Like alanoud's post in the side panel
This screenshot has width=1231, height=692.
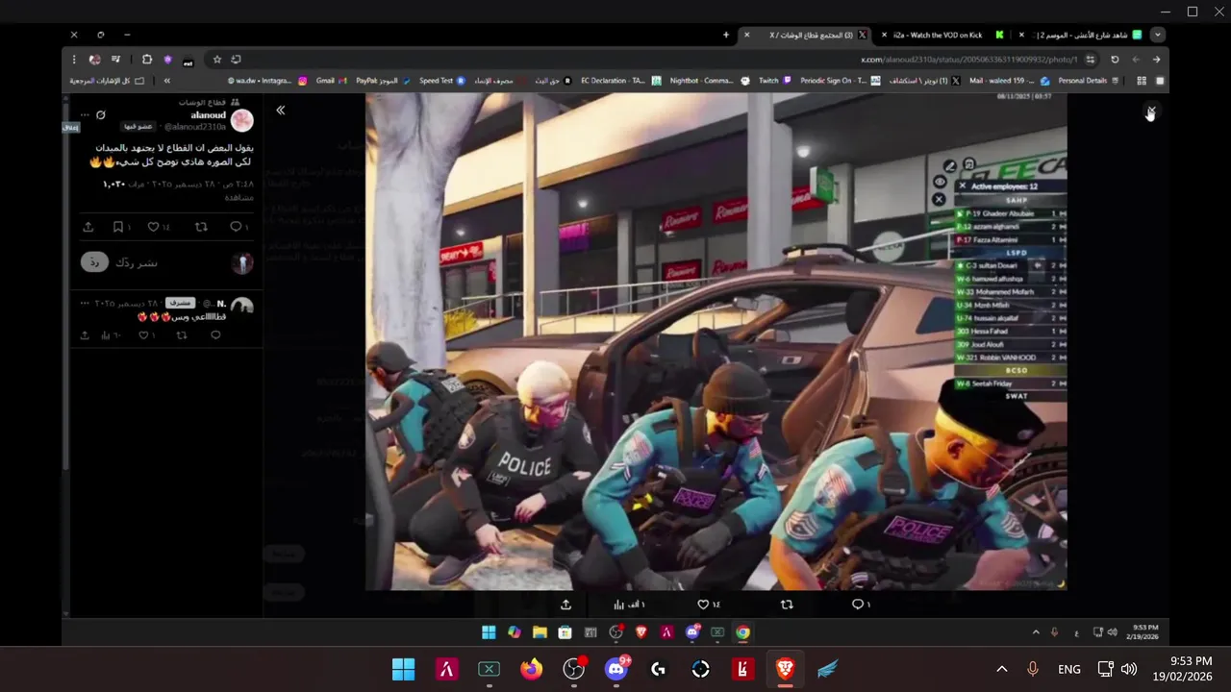153,227
